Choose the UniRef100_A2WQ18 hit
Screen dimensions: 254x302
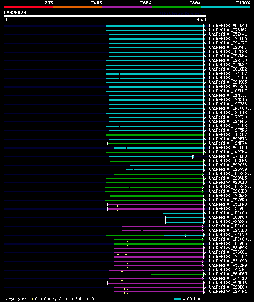(228, 182)
